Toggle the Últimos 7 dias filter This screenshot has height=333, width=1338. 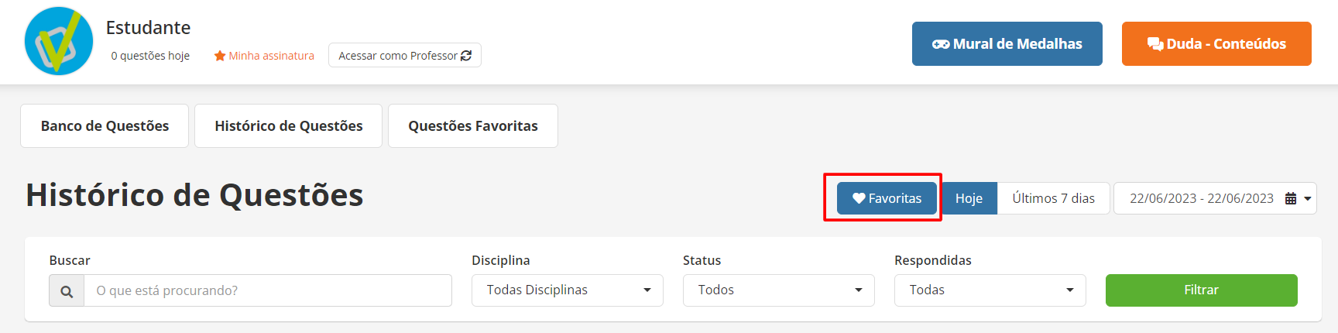1053,198
